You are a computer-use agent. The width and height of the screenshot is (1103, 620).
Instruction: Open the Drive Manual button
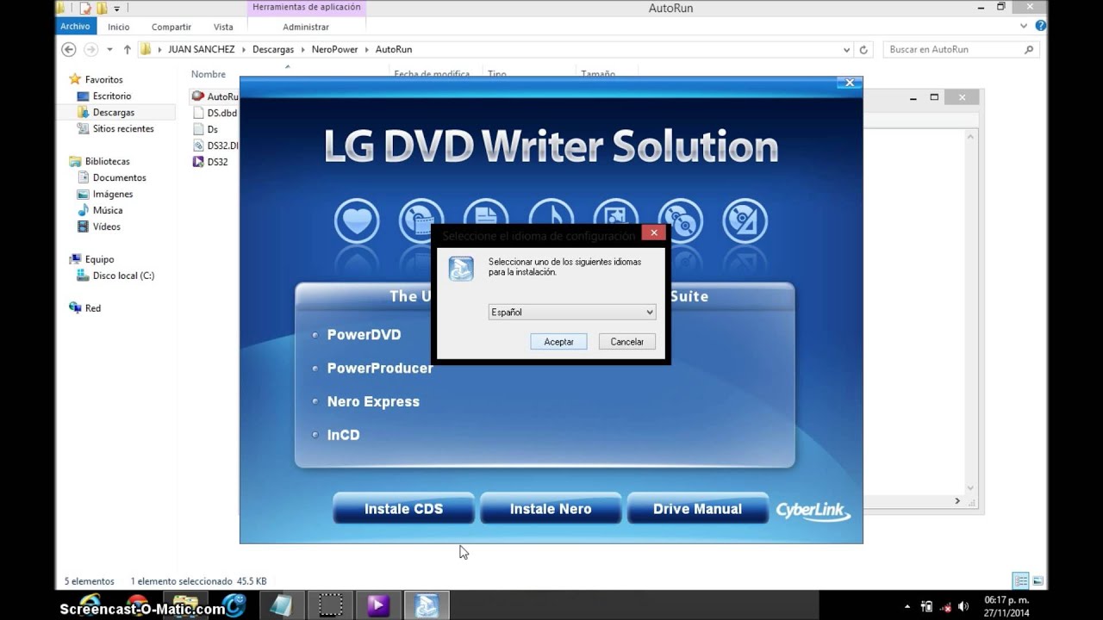(698, 509)
